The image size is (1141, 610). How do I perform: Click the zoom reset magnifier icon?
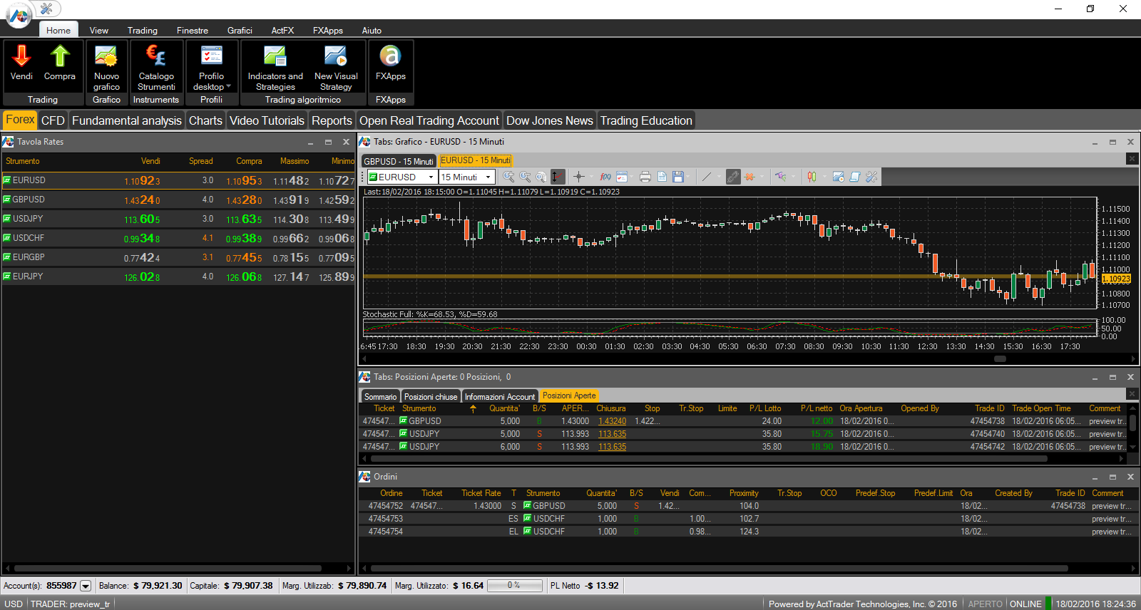click(x=541, y=177)
